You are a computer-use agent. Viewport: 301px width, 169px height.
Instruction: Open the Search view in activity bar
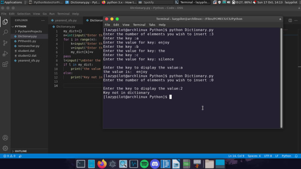coord(5,32)
